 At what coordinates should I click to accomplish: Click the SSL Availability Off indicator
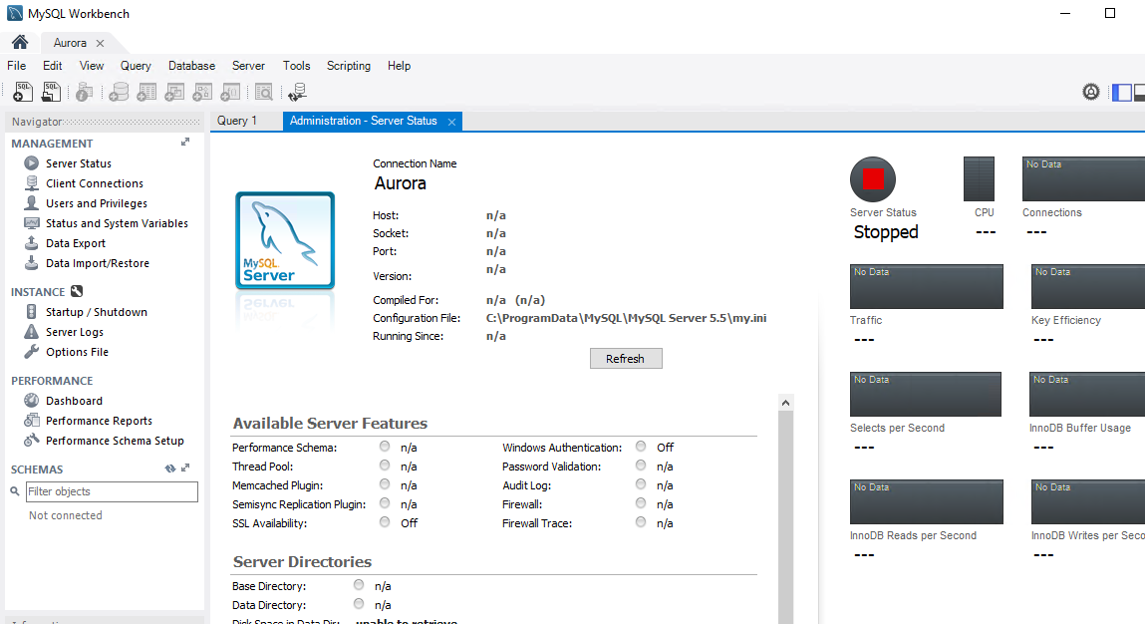coord(385,521)
